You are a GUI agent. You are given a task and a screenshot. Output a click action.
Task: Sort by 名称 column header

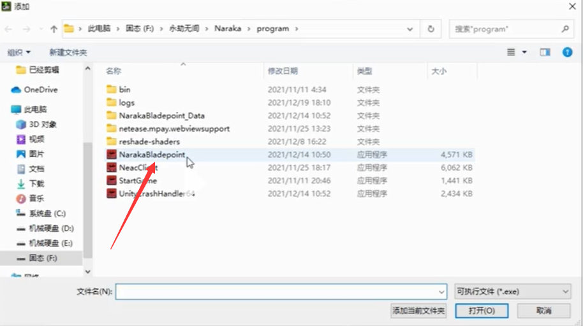tap(114, 71)
